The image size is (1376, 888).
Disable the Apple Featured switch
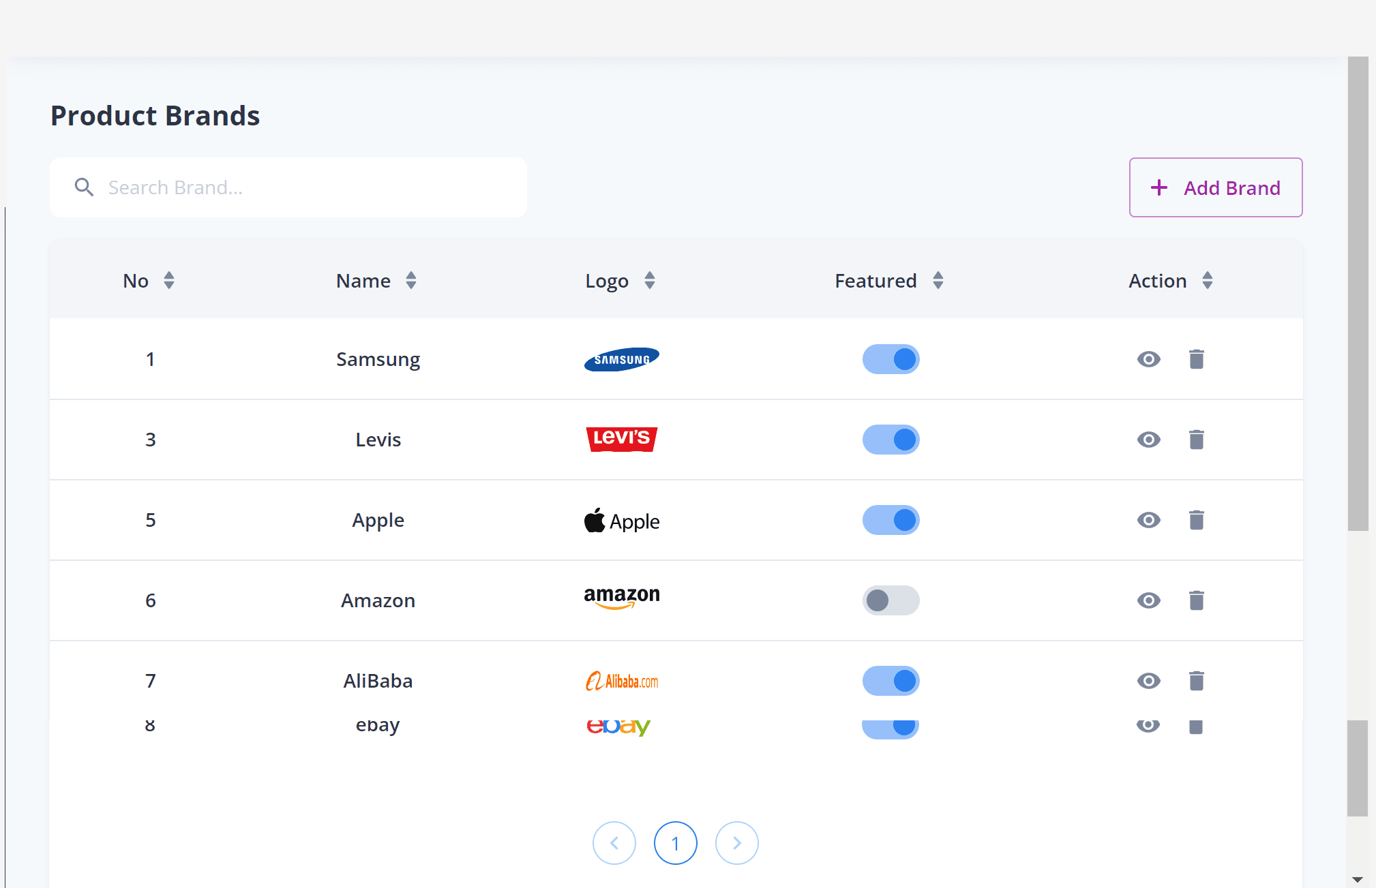click(x=891, y=520)
